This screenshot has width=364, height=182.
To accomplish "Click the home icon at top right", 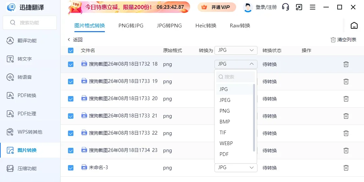I will [354, 25].
